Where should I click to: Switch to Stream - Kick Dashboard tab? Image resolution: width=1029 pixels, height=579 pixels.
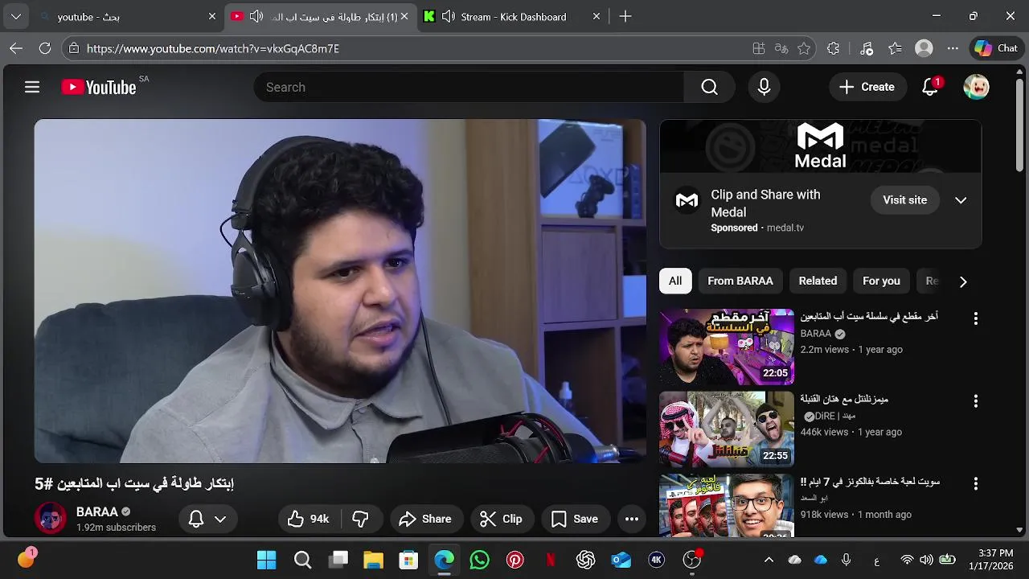(513, 16)
